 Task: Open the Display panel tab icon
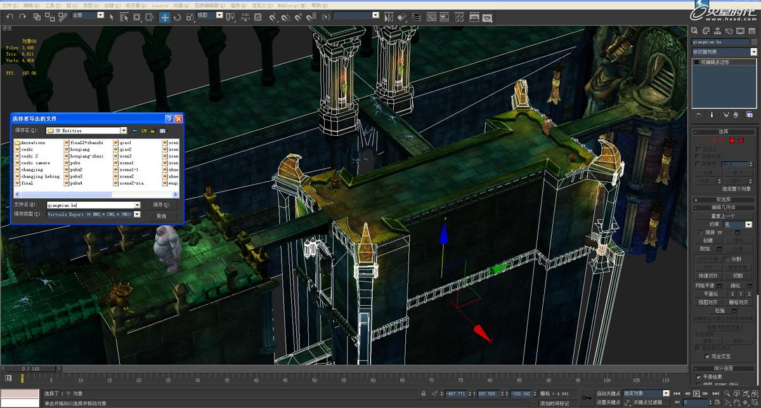point(740,31)
